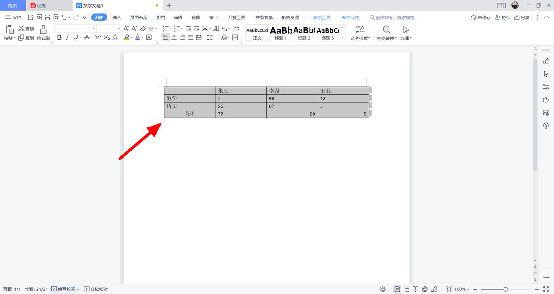Open bullet list dropdown arrow
This screenshot has width=554, height=294.
(x=171, y=29)
